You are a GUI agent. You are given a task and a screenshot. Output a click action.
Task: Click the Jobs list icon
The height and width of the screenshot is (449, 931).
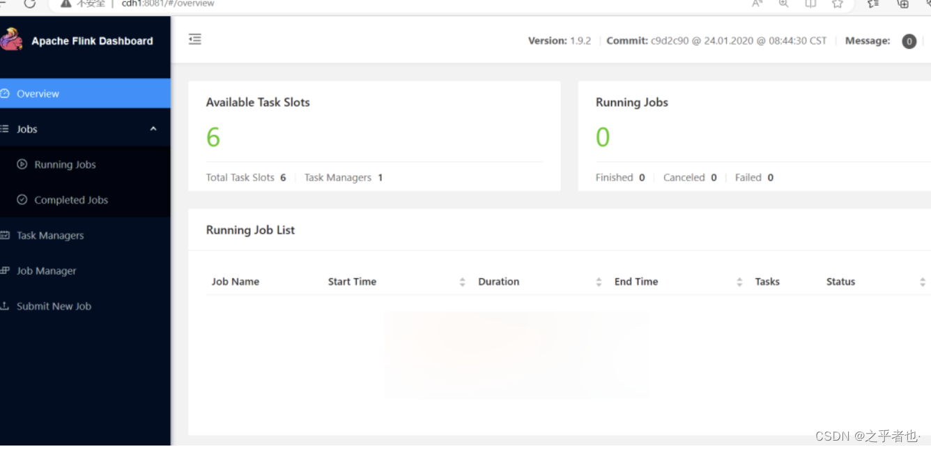[x=4, y=129]
